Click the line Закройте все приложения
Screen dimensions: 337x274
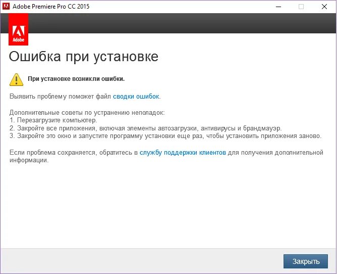pyautogui.click(x=145, y=128)
